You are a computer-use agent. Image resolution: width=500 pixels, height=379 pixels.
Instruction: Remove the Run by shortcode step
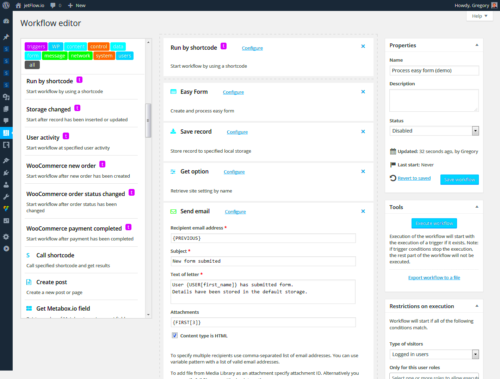tap(363, 46)
